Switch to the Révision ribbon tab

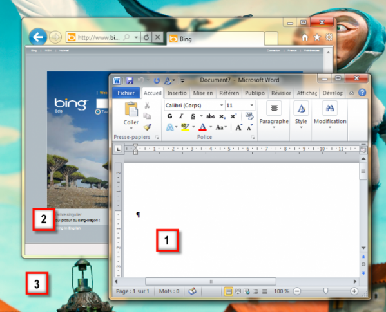tap(281, 93)
